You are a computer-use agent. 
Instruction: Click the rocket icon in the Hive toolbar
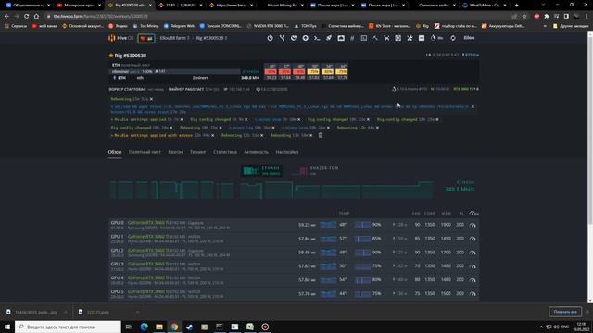click(329, 38)
